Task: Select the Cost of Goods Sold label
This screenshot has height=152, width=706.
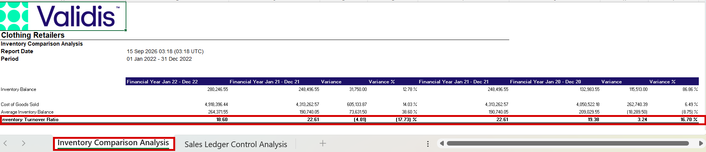Action: click(x=20, y=104)
